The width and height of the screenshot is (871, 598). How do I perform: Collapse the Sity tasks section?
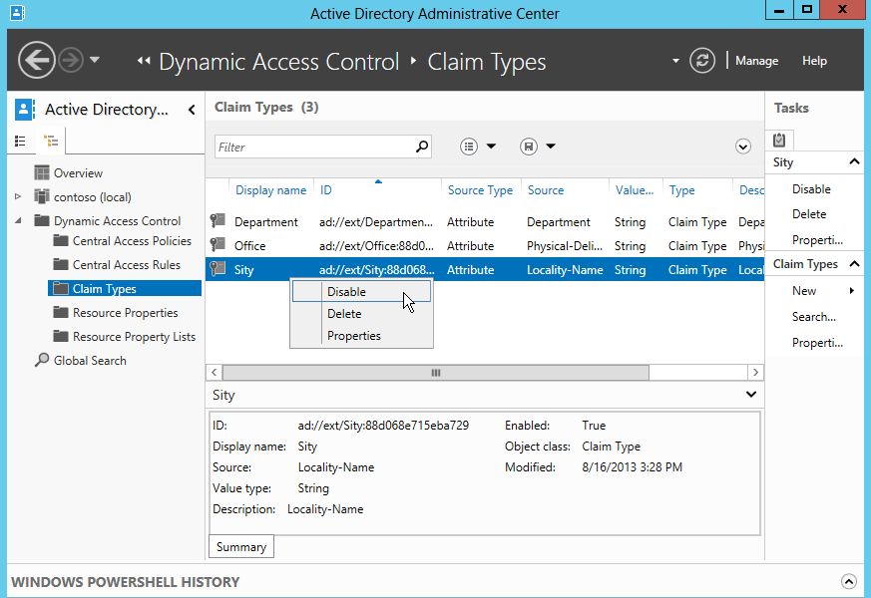(854, 162)
